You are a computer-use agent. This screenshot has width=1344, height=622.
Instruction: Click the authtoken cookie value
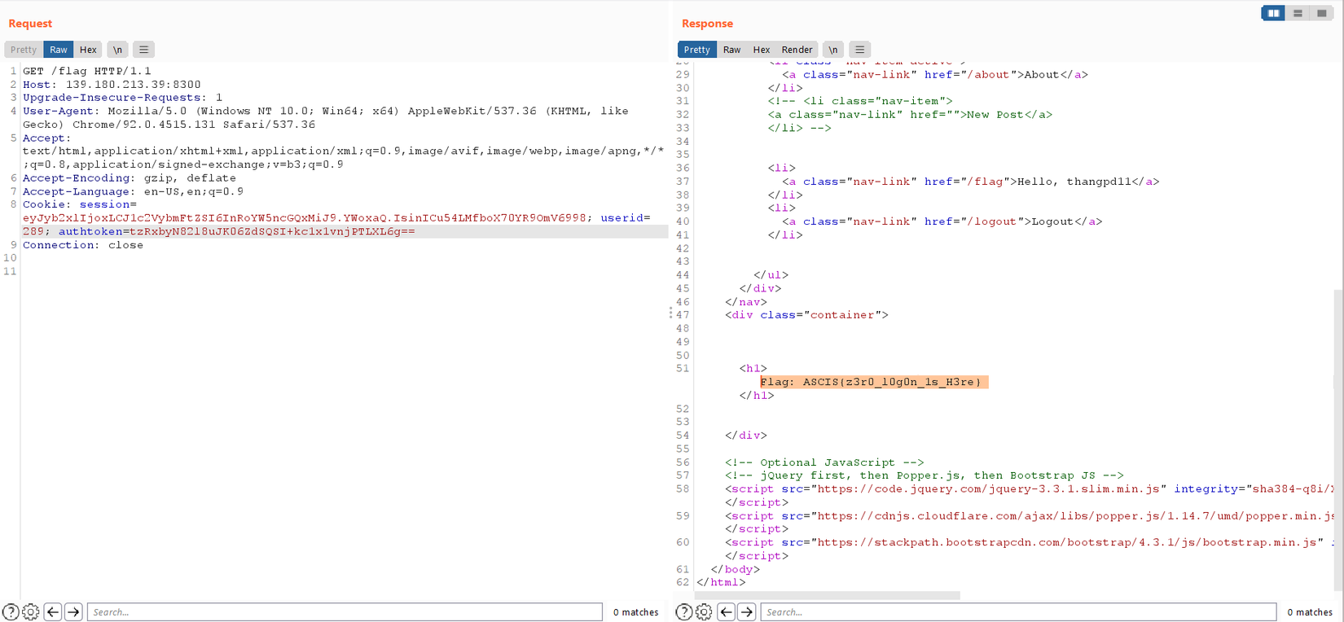[272, 231]
